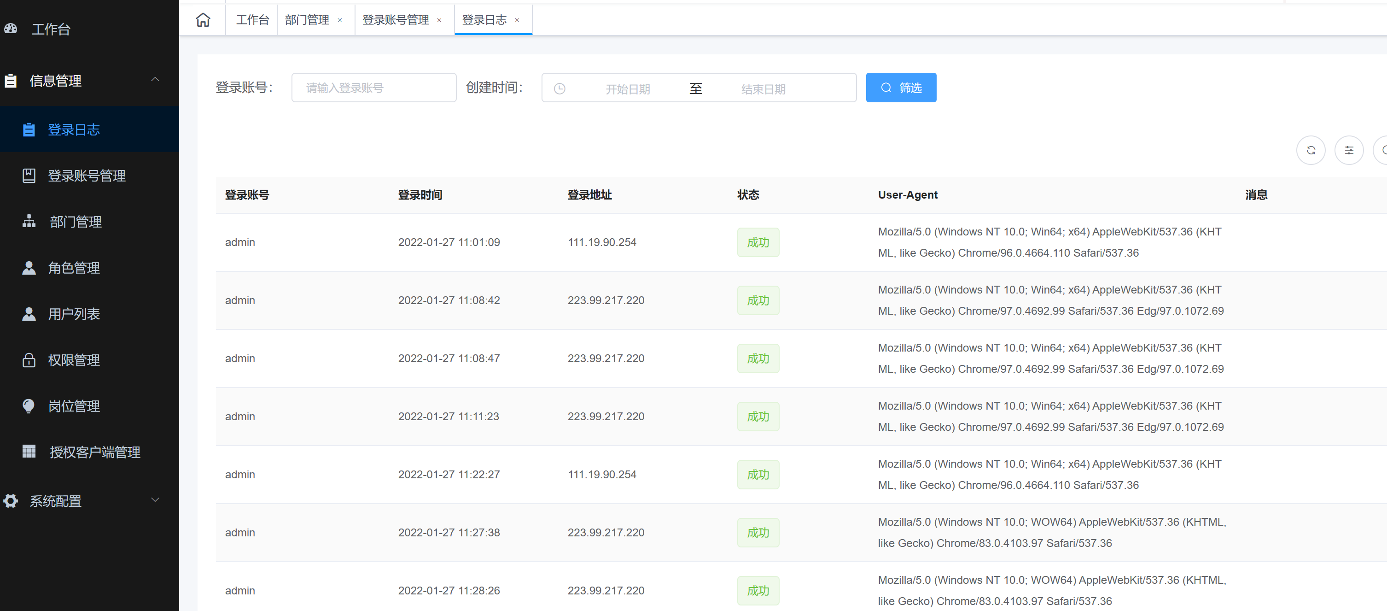Viewport: 1387px width, 611px height.
Task: Click the 成功 tag in the 11:28:26 row
Action: (758, 591)
